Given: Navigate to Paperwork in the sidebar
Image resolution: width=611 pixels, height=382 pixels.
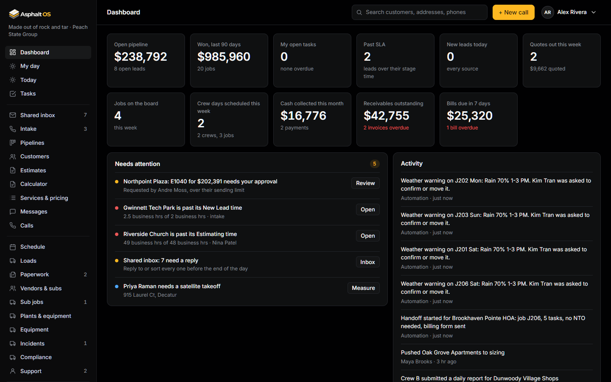Looking at the screenshot, I should pos(48,275).
